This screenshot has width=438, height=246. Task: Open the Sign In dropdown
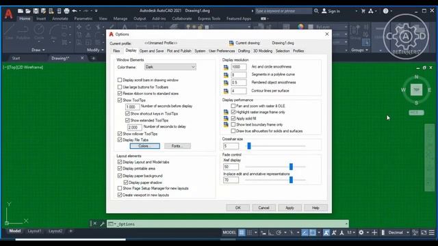click(356, 11)
